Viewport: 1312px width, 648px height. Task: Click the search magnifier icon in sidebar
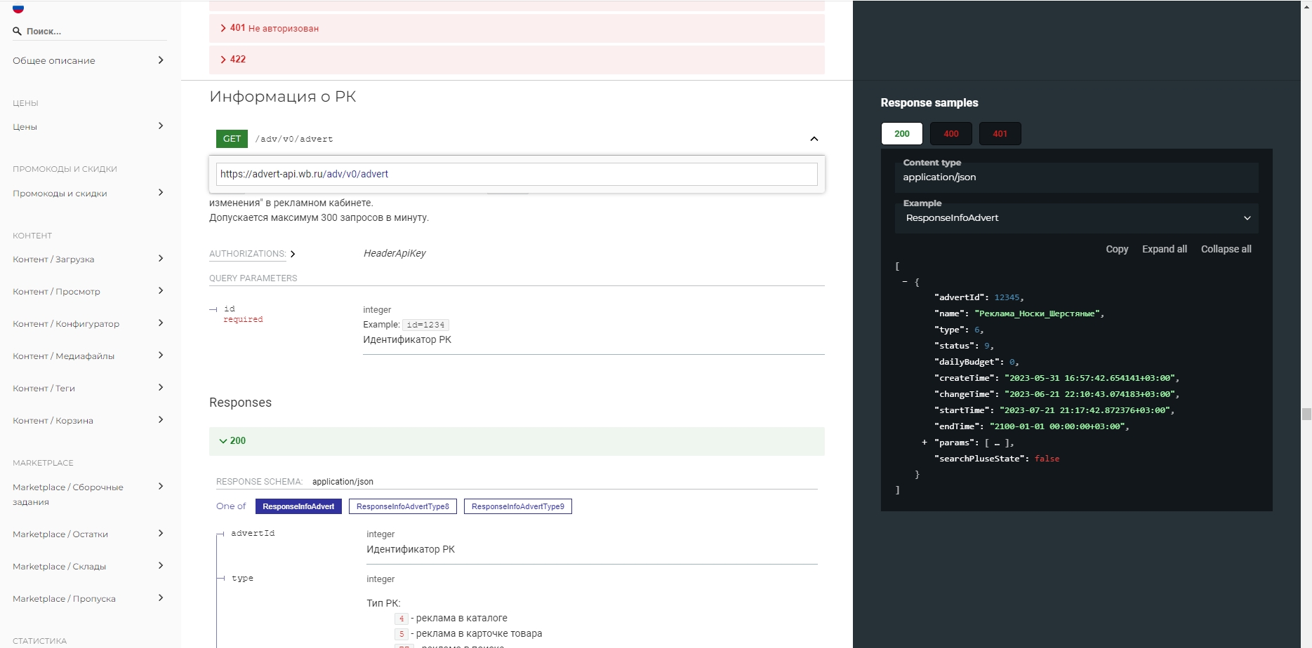pos(17,32)
